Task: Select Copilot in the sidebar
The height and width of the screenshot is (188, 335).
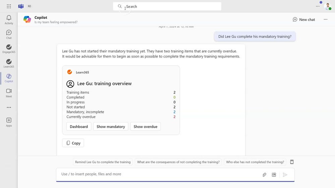Action: point(9,78)
